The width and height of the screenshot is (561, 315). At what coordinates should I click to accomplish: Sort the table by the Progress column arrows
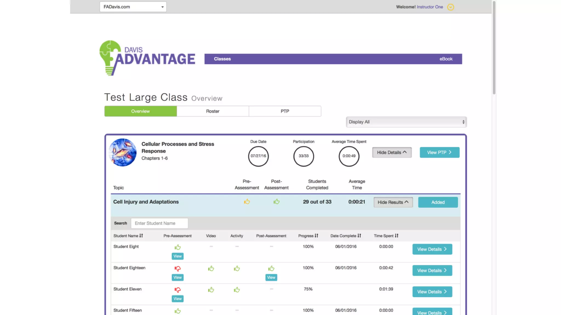(316, 236)
